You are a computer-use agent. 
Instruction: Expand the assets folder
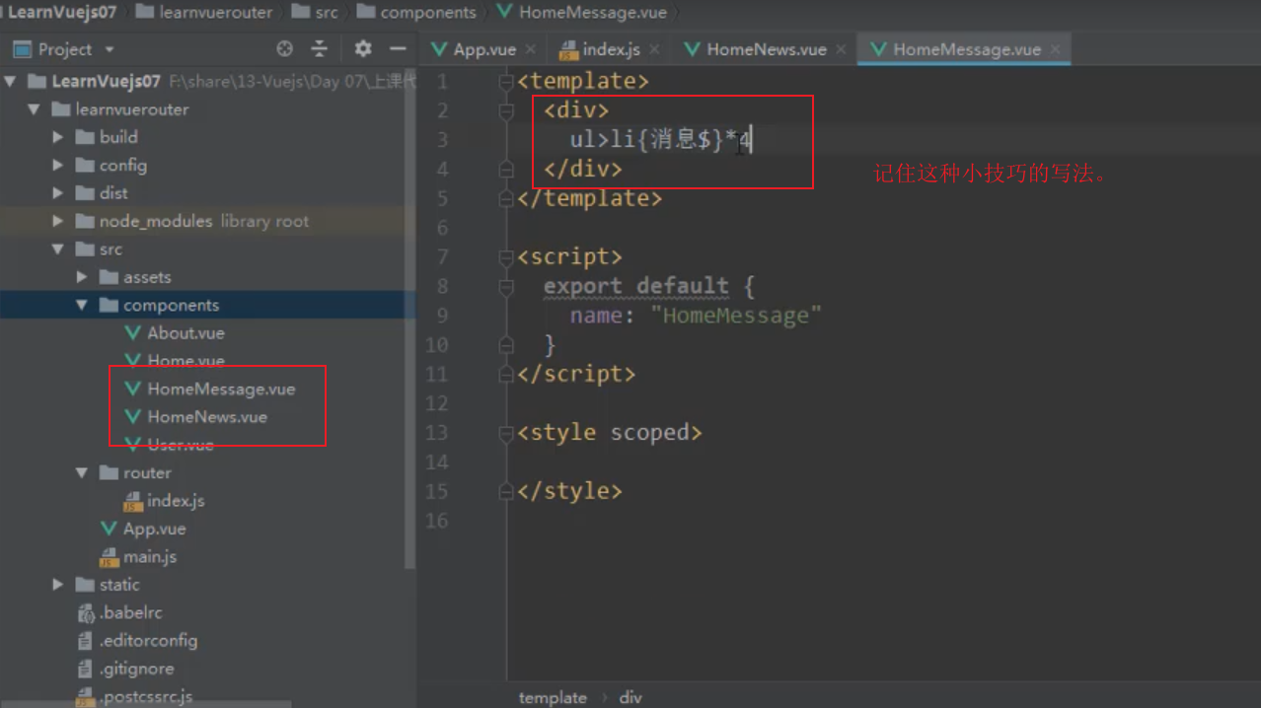pos(82,277)
